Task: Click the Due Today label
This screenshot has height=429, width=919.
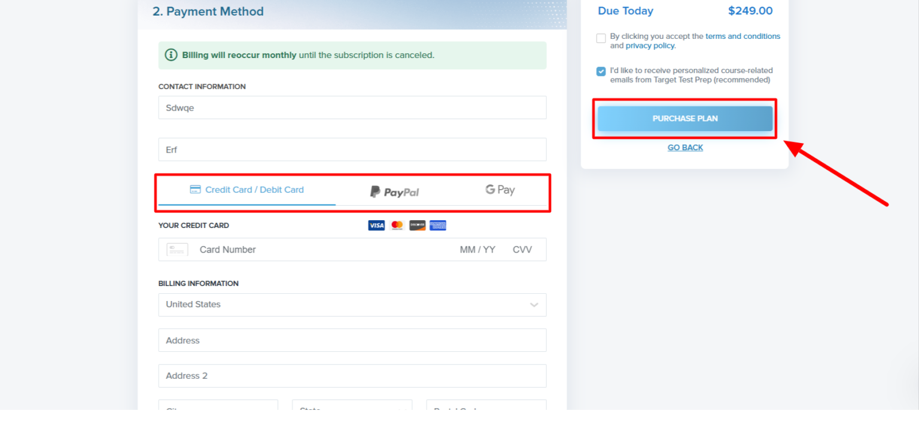Action: pyautogui.click(x=625, y=11)
